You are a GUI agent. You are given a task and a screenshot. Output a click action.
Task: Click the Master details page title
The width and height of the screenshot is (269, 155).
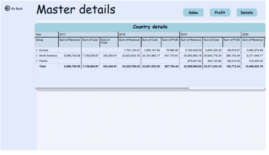(77, 10)
